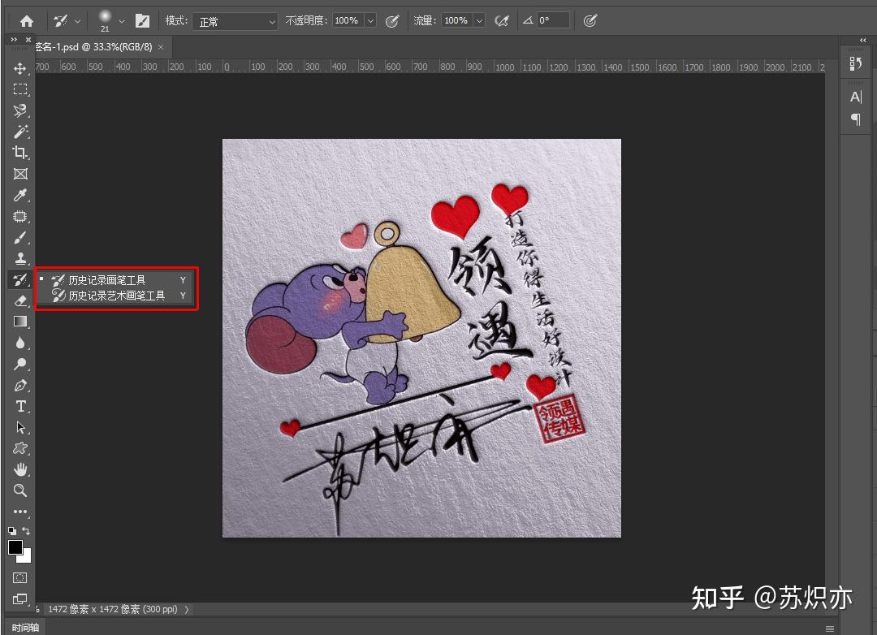Click the flow 100% value field
The image size is (877, 635).
point(457,21)
